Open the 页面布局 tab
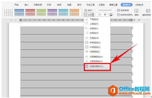The height and width of the screenshot is (98, 152). coord(38,5)
